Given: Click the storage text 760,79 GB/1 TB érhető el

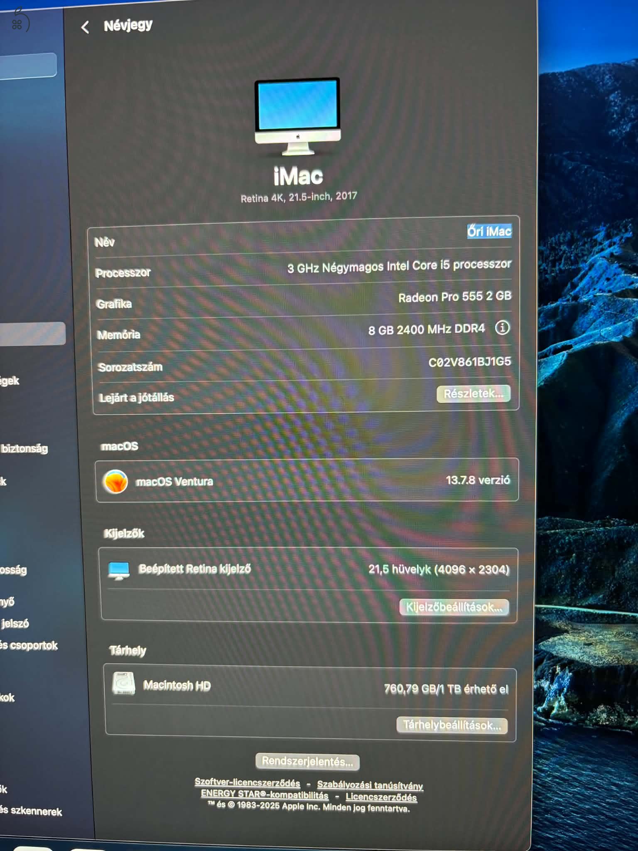Looking at the screenshot, I should (446, 689).
